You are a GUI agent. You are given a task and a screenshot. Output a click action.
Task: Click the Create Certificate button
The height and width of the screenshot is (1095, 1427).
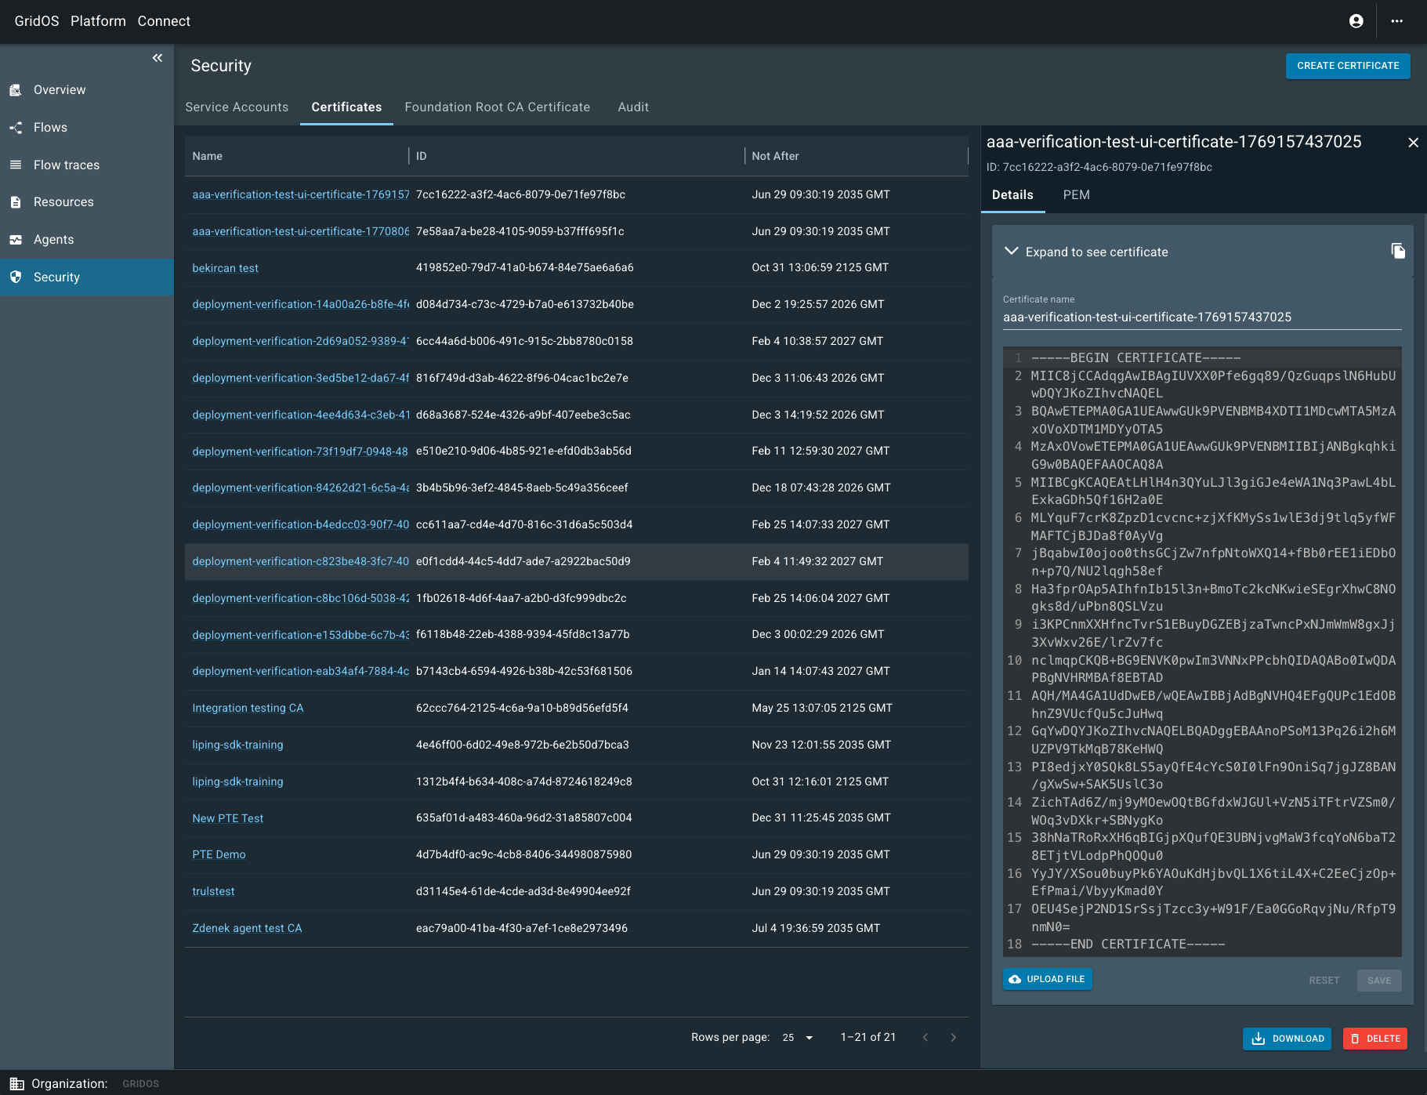tap(1347, 66)
